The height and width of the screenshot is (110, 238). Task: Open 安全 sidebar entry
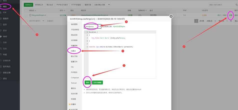pos(5,30)
